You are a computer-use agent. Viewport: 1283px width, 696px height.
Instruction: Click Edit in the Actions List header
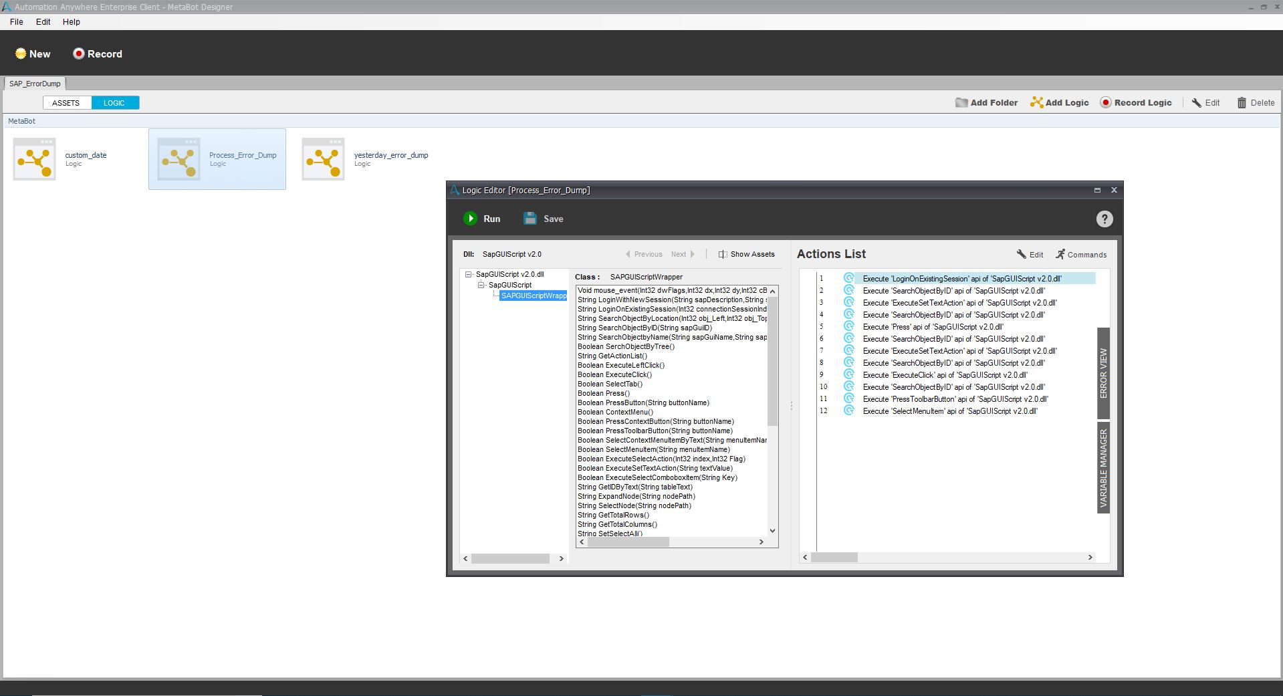(1030, 255)
